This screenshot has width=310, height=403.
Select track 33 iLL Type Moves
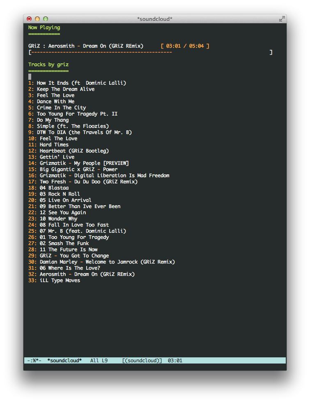54,280
